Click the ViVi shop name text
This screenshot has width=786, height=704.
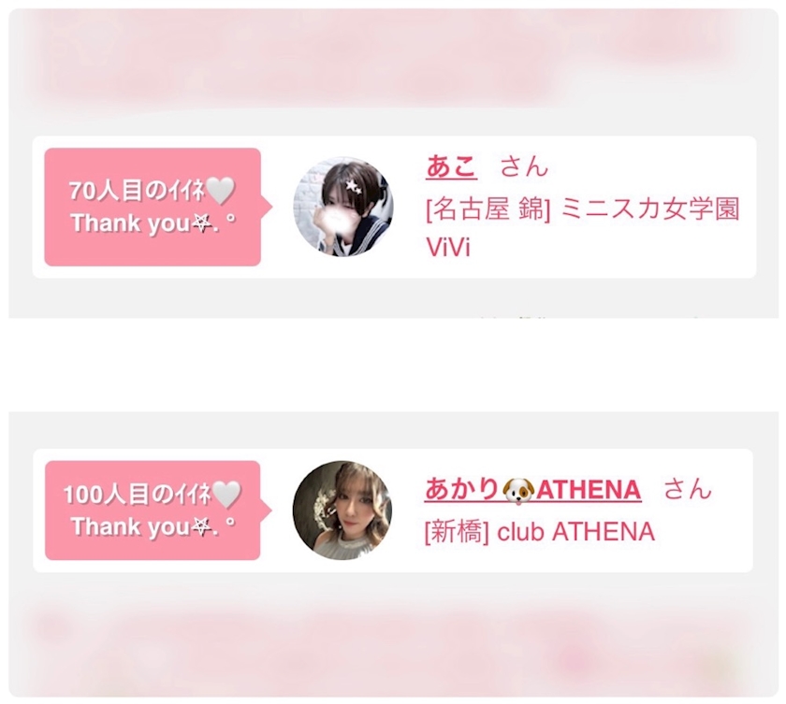point(448,247)
